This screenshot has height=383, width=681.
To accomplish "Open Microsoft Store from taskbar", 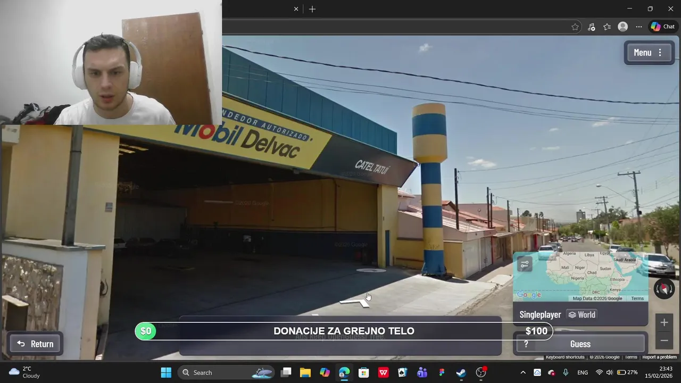I will tap(364, 372).
